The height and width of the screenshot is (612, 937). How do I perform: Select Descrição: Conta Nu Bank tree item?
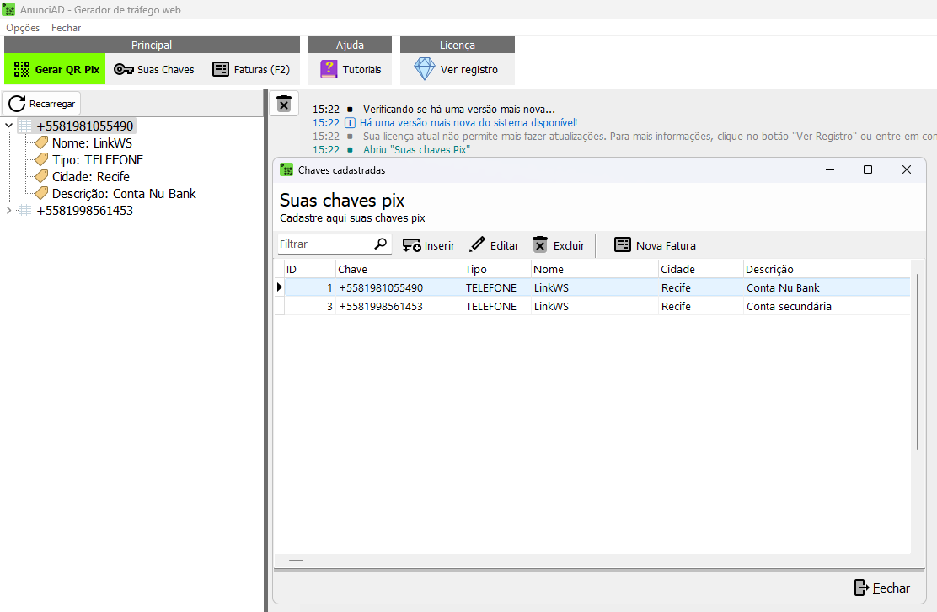[x=123, y=194]
